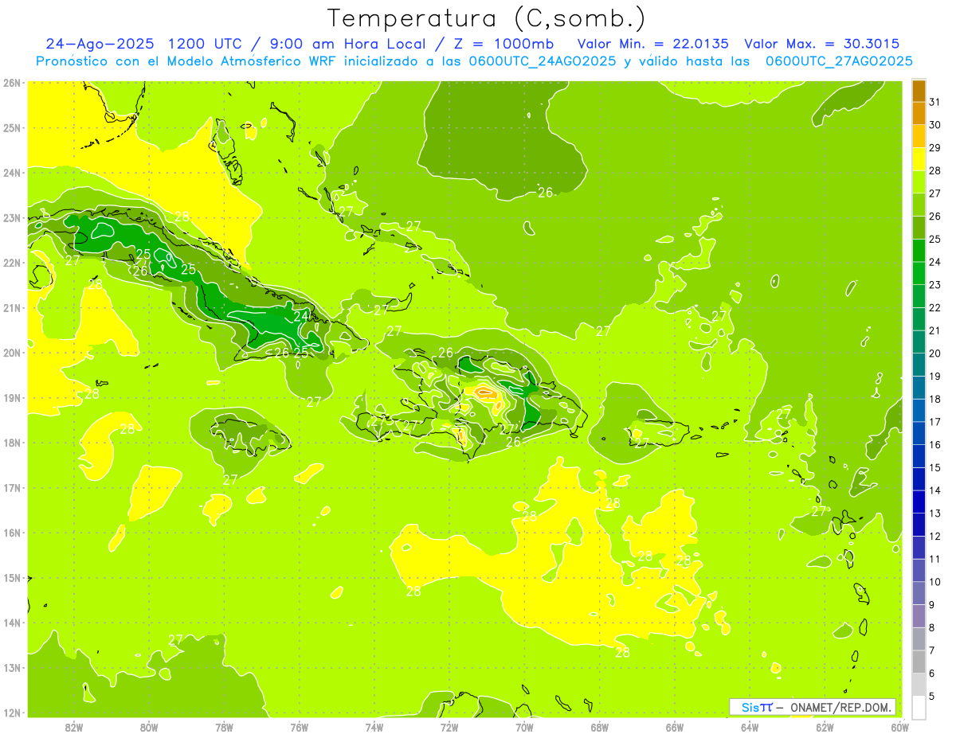Image resolution: width=956 pixels, height=738 pixels.
Task: Click the colorbar legend label 15
Action: 935,467
